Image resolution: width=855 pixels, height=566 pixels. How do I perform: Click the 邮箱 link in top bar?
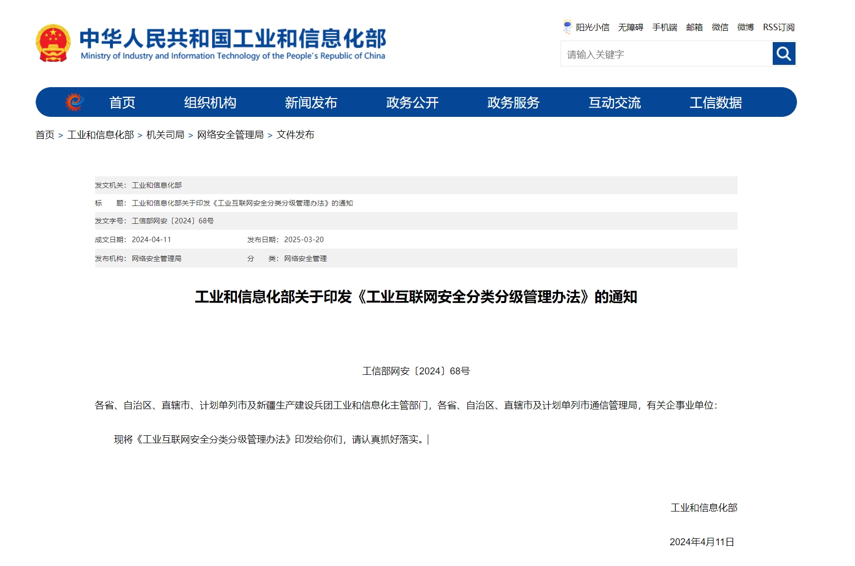click(x=694, y=27)
